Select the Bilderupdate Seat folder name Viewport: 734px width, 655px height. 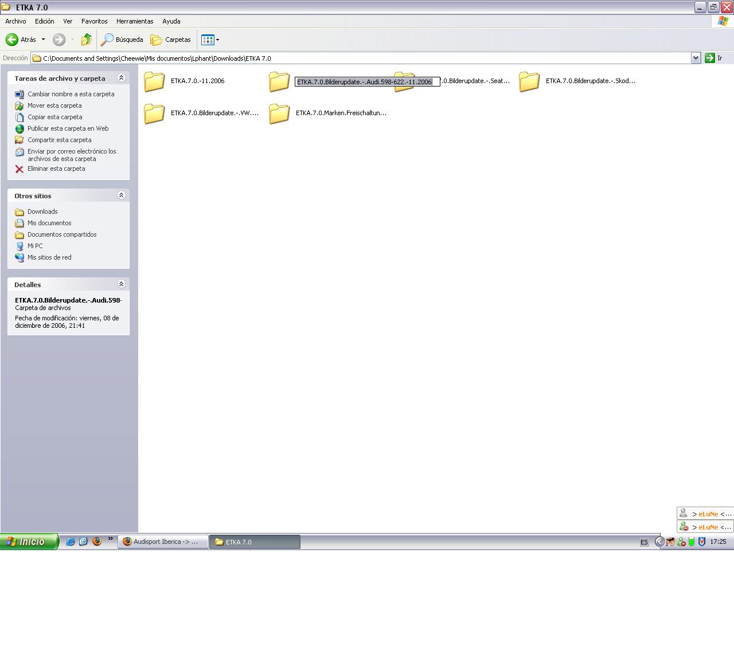click(475, 81)
